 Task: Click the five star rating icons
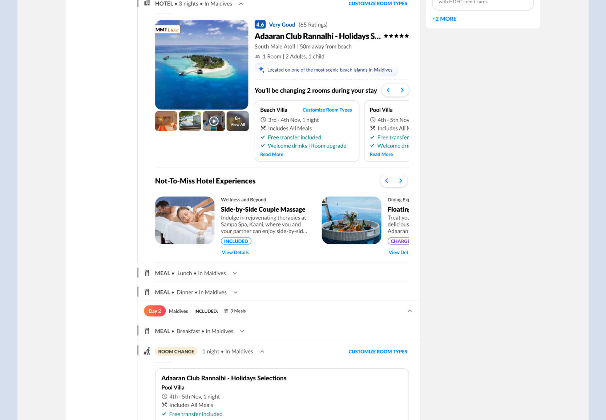tap(396, 36)
